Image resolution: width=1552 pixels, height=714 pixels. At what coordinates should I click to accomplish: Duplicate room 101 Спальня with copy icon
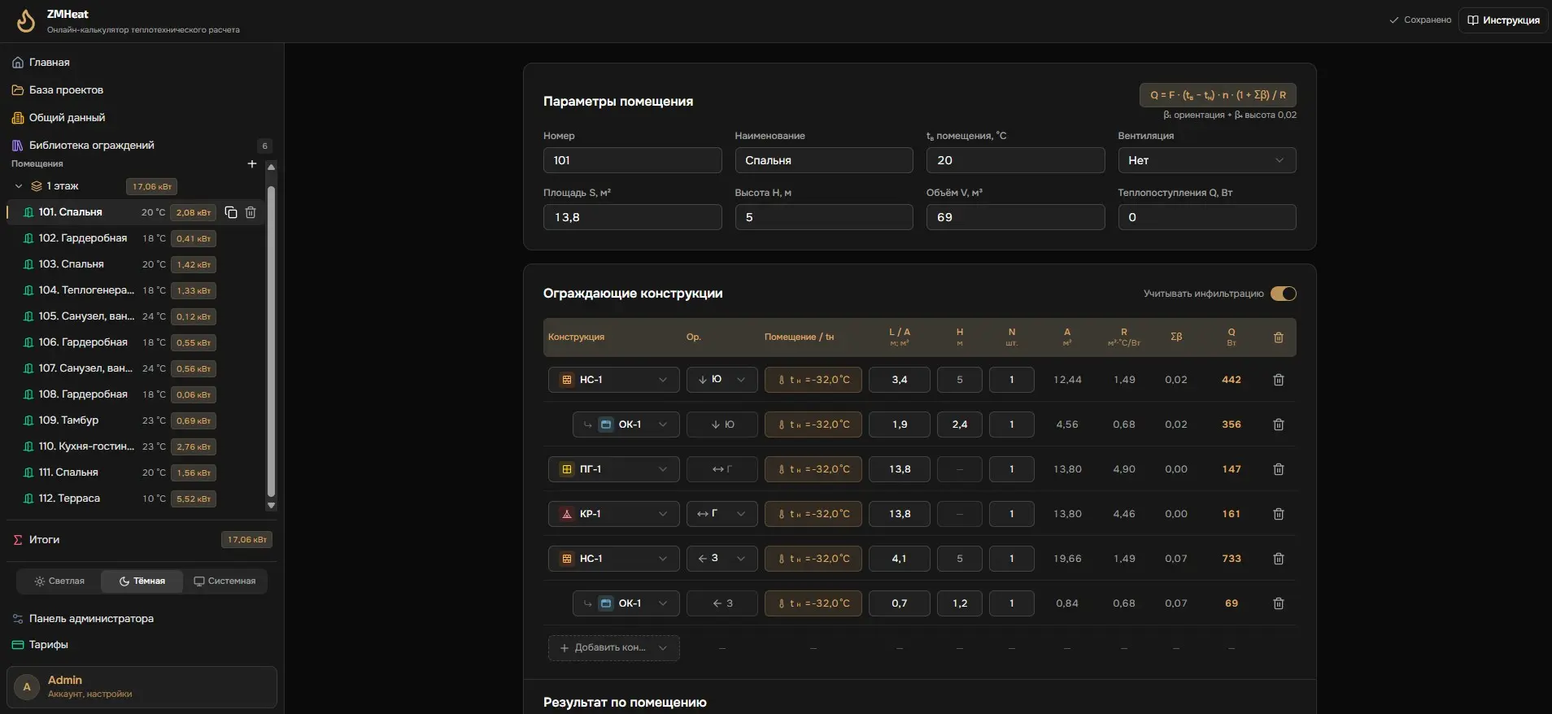(231, 212)
